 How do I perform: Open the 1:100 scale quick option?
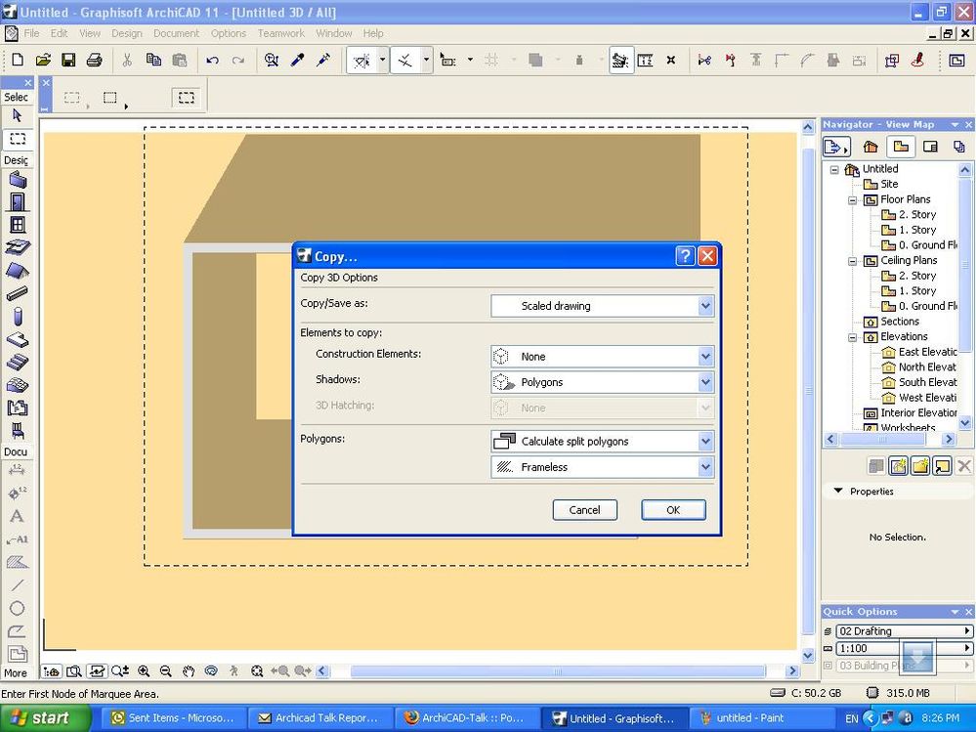click(904, 649)
